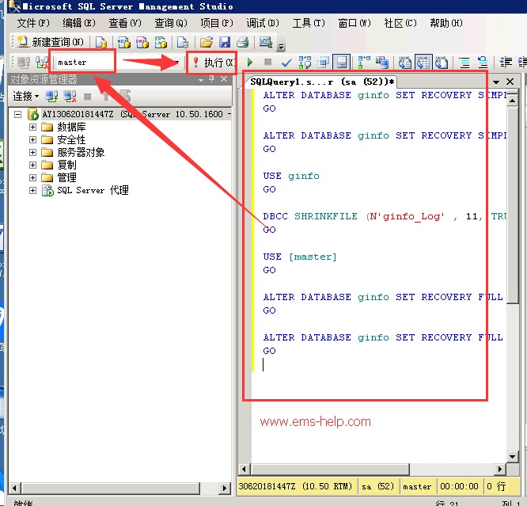Image resolution: width=527 pixels, height=506 pixels.
Task: Click the Print icon
Action: (242, 43)
